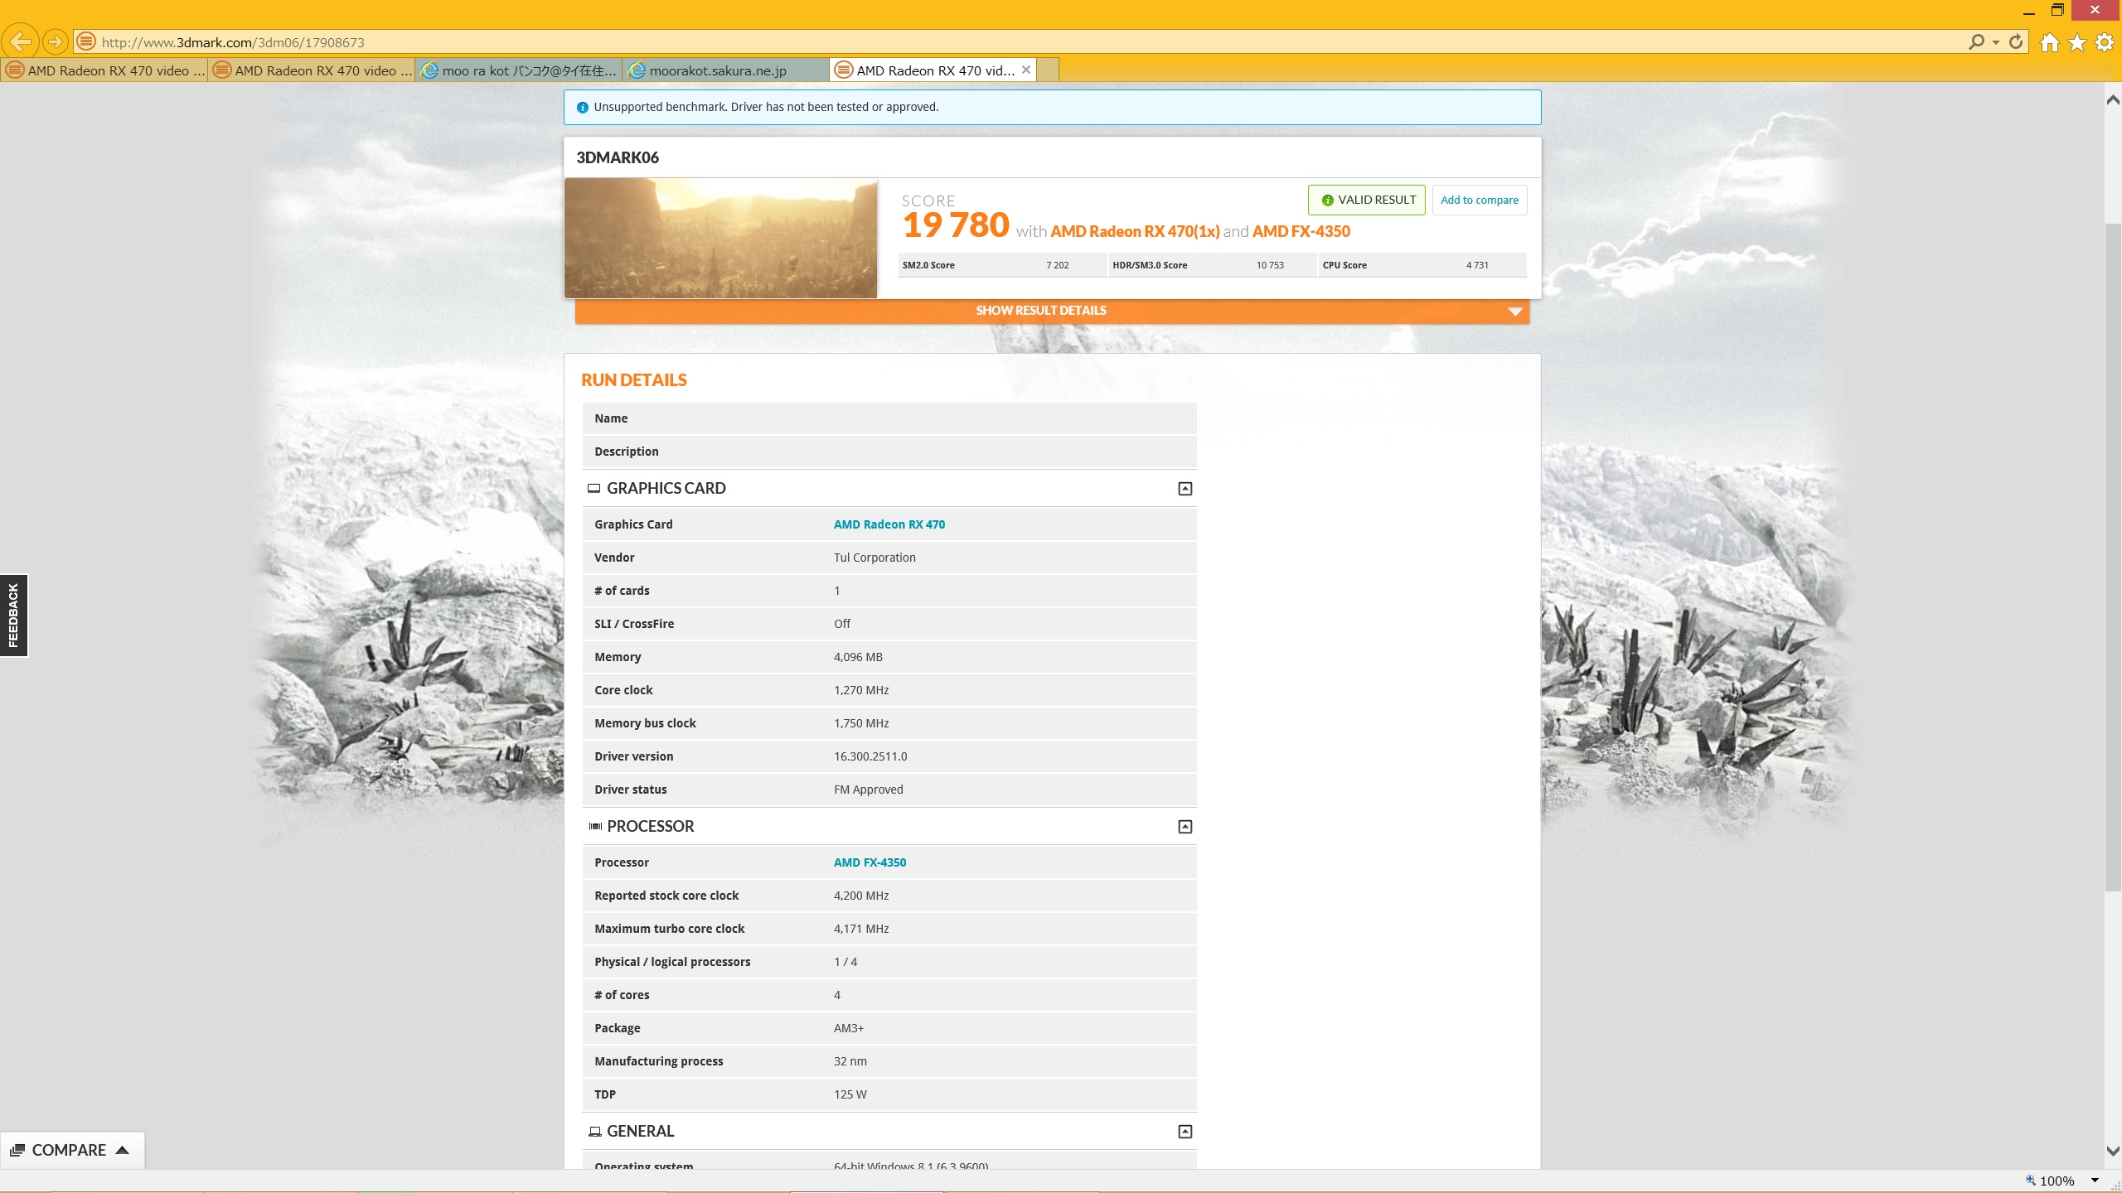Minimize the browser window
Image resolution: width=2122 pixels, height=1193 pixels.
pos(2029,12)
